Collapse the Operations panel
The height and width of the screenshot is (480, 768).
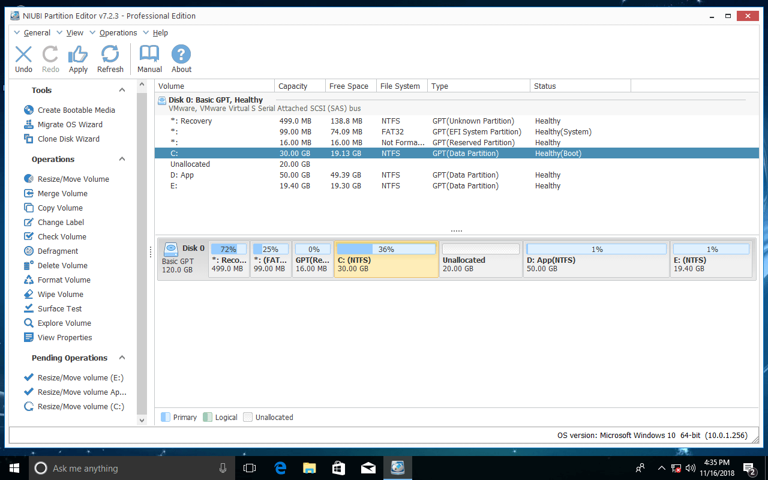(122, 159)
